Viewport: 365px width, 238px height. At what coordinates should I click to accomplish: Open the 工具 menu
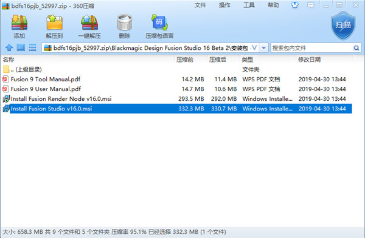point(249,5)
